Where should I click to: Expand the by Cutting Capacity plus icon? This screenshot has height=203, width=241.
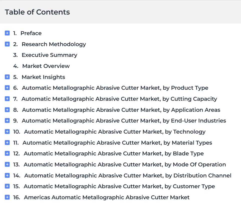(x=7, y=99)
